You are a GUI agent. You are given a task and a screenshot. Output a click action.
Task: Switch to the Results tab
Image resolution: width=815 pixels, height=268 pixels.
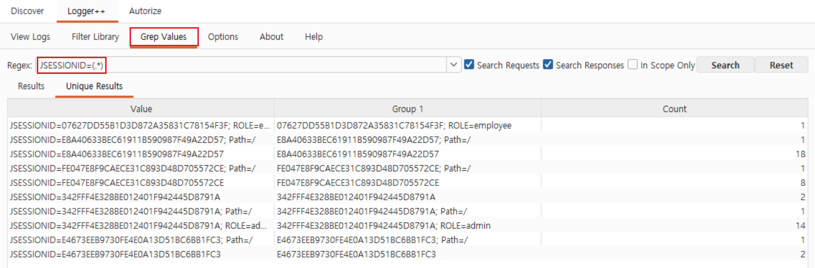pyautogui.click(x=31, y=86)
